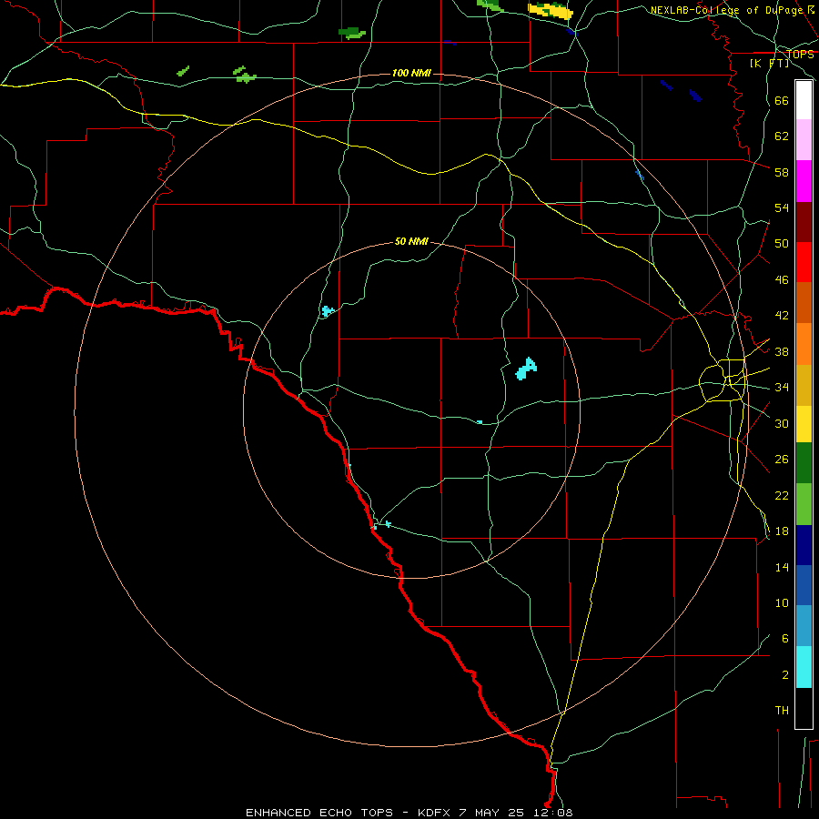Click the light blue legend swatch
Viewport: 819px width, 819px height.
804,626
